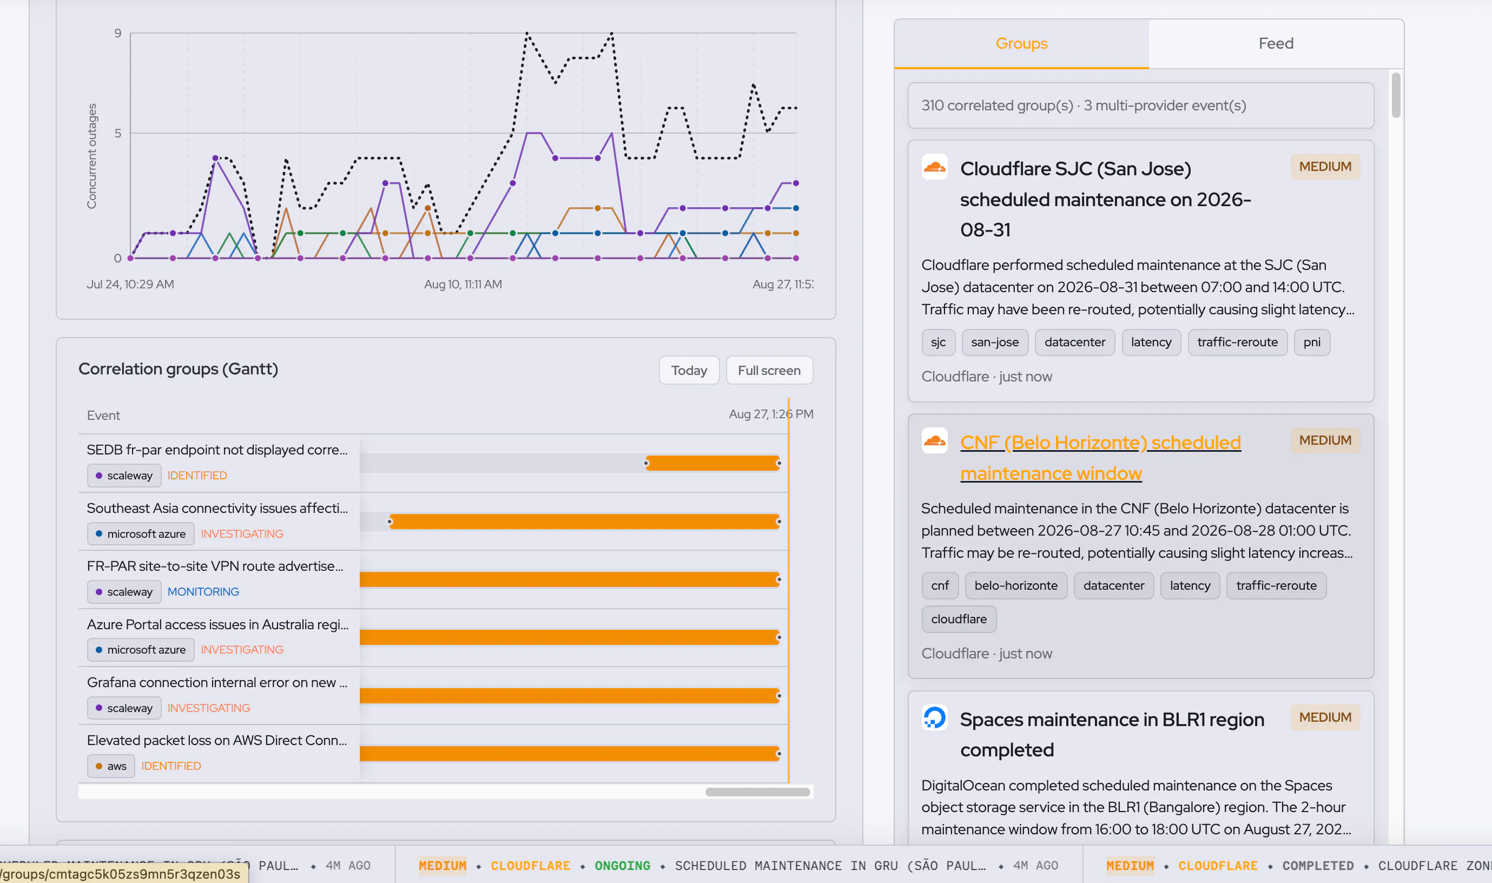Click the Gantt horizontal scrollbar thumb
Viewport: 1492px width, 883px height.
click(x=757, y=792)
